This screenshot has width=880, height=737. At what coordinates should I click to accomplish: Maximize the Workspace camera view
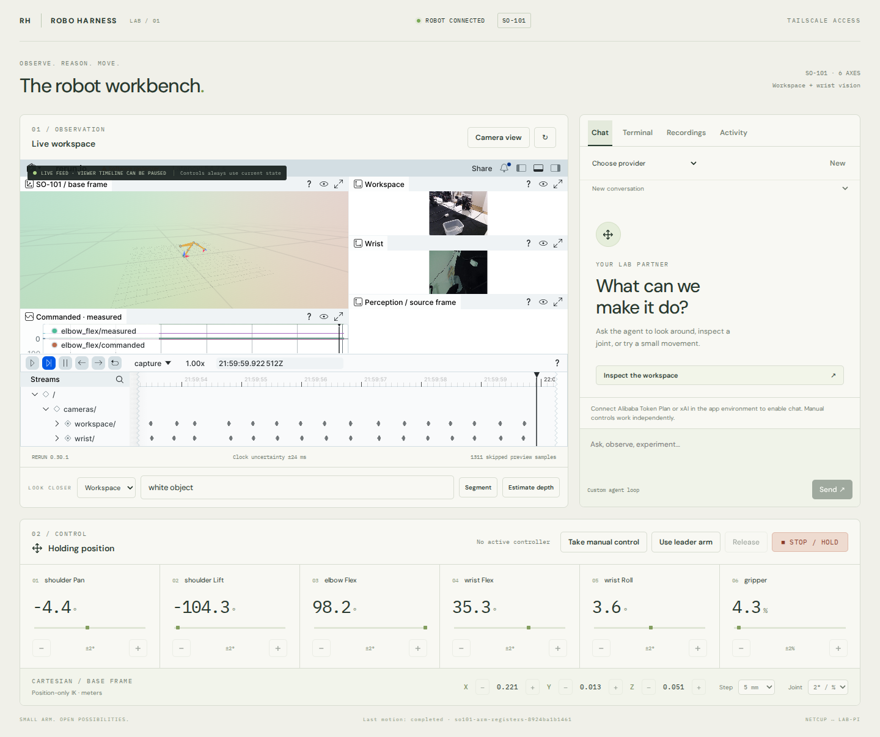[558, 184]
